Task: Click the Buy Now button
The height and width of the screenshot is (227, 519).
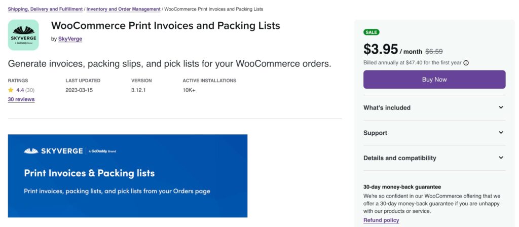Action: point(434,80)
